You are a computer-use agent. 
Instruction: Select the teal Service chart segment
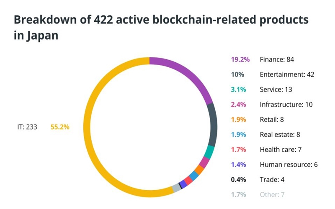(x=210, y=151)
